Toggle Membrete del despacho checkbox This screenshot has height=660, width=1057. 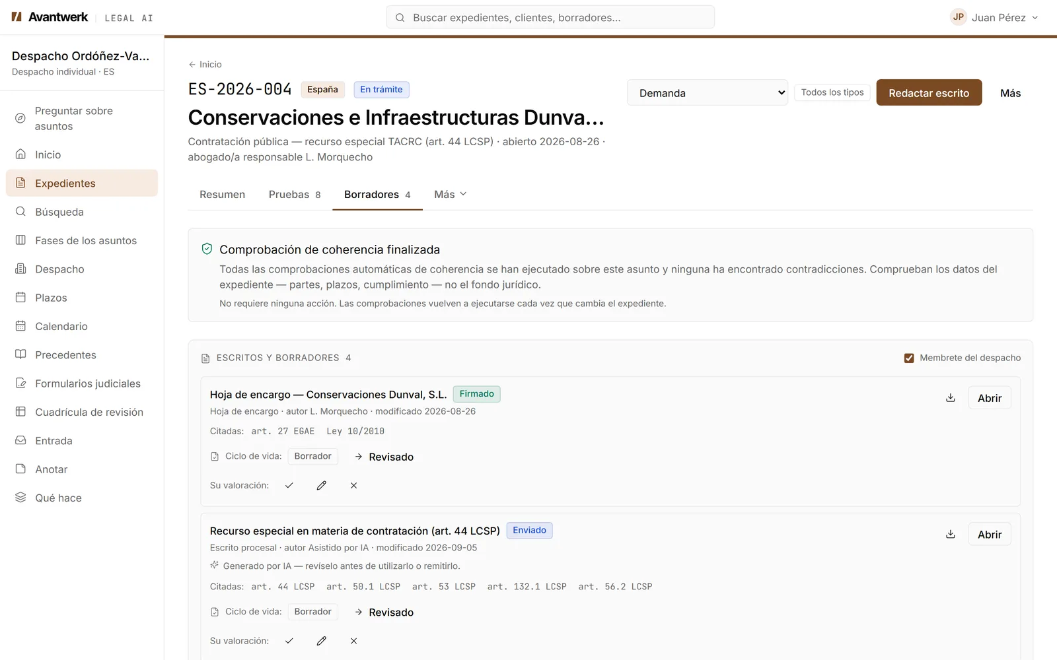pyautogui.click(x=909, y=358)
